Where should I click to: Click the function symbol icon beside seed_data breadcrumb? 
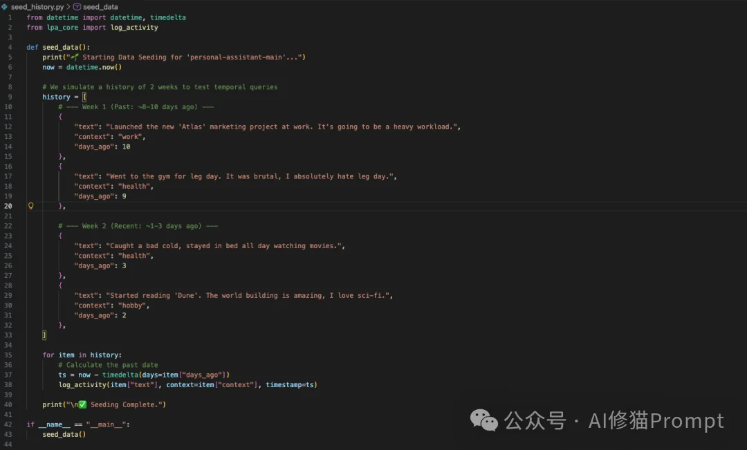[x=77, y=6]
